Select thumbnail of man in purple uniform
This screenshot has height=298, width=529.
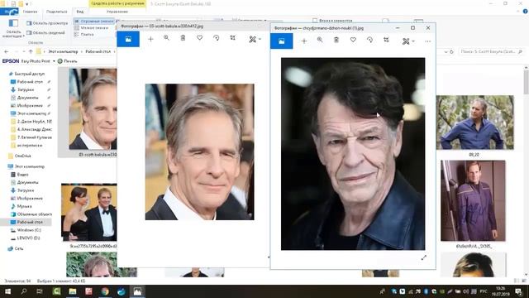pyautogui.click(x=473, y=200)
